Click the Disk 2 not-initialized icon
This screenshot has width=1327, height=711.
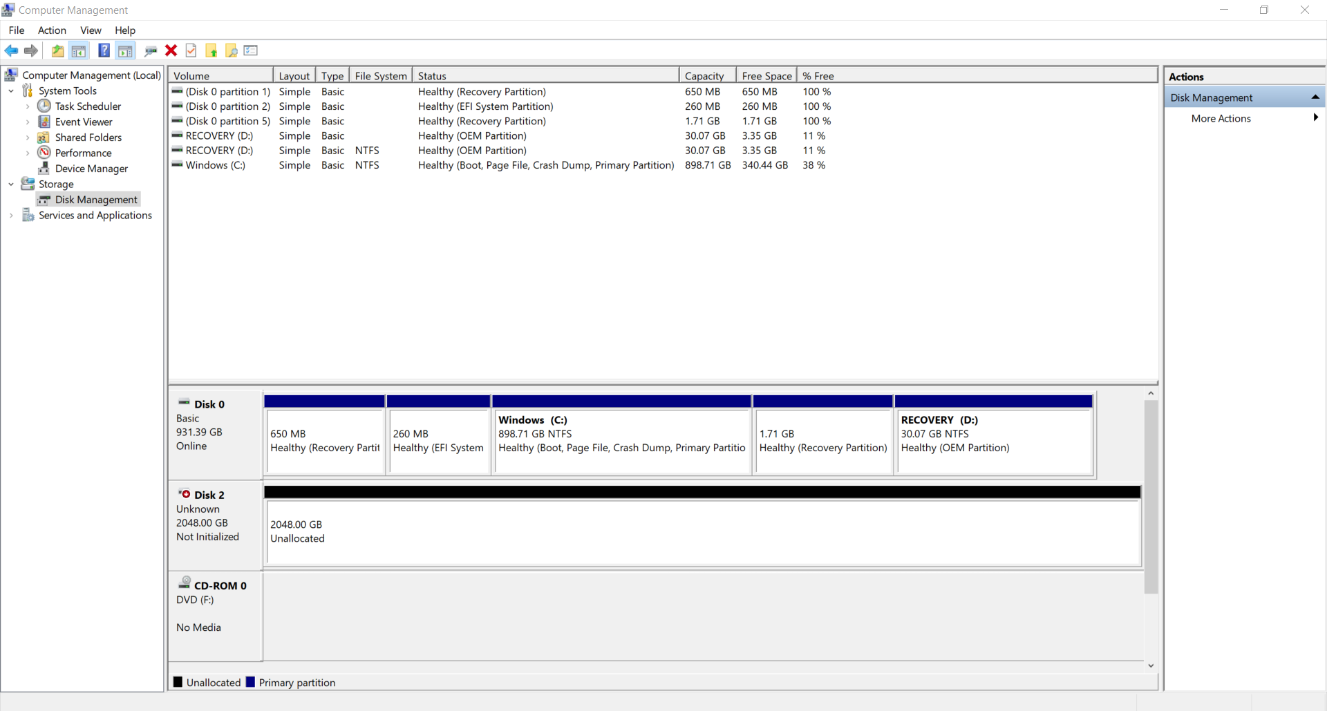point(184,493)
